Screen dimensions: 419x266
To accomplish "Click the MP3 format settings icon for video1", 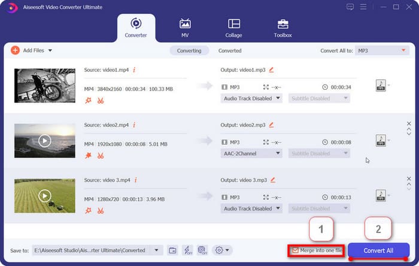I will (381, 86).
